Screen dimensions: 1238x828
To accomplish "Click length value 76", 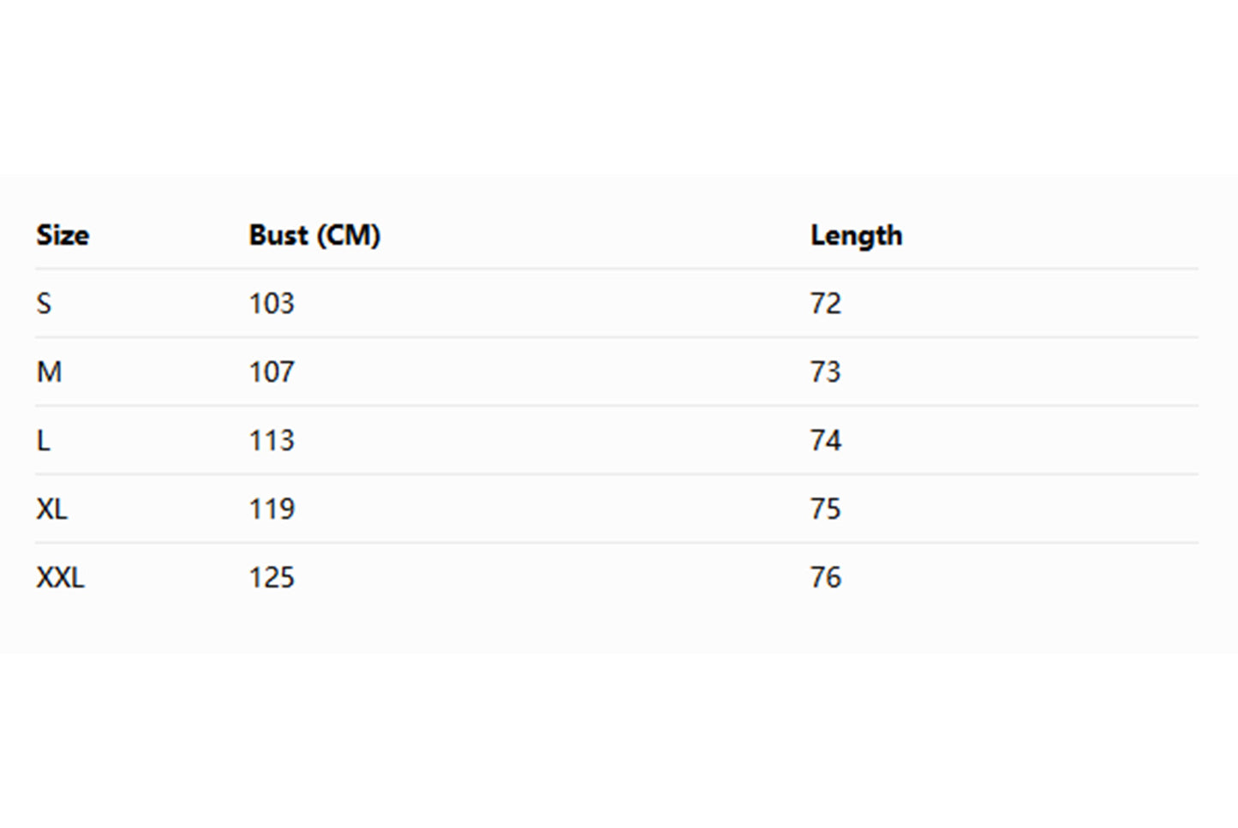I will click(x=826, y=577).
